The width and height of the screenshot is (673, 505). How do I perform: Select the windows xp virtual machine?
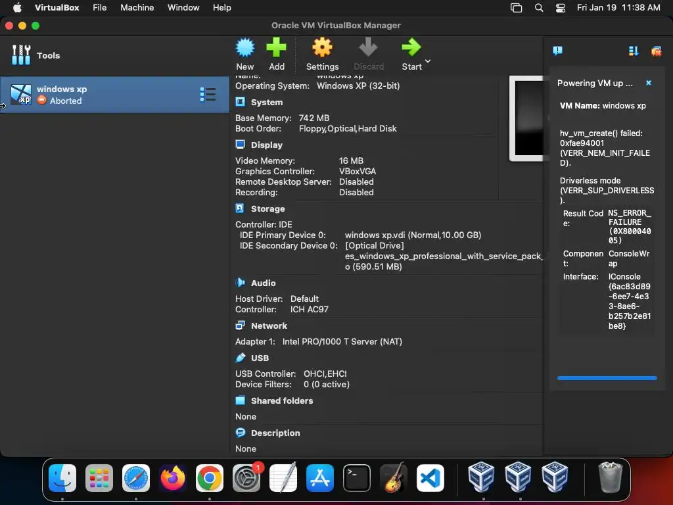tap(114, 95)
